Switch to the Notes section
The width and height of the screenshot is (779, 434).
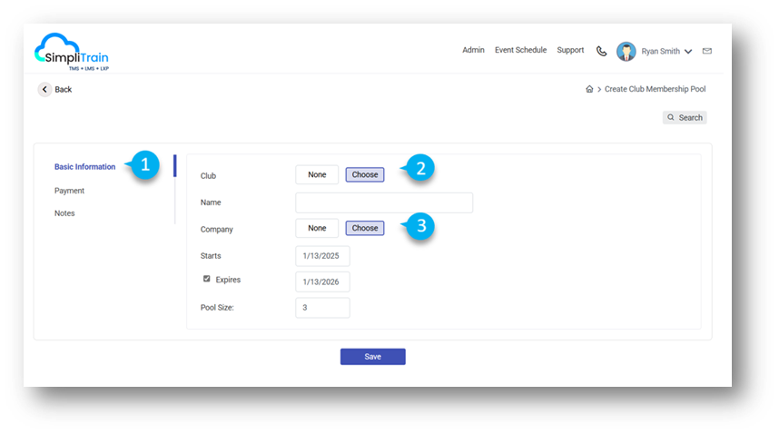pyautogui.click(x=64, y=213)
